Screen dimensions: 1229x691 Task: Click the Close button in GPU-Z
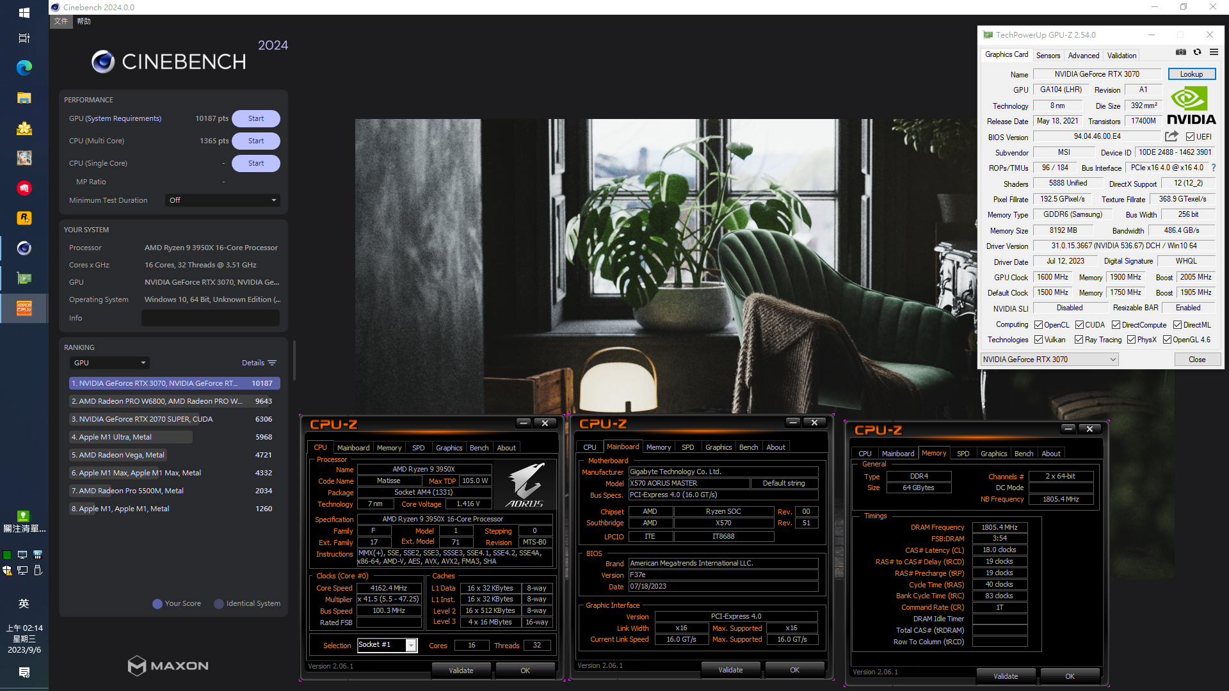pyautogui.click(x=1197, y=360)
